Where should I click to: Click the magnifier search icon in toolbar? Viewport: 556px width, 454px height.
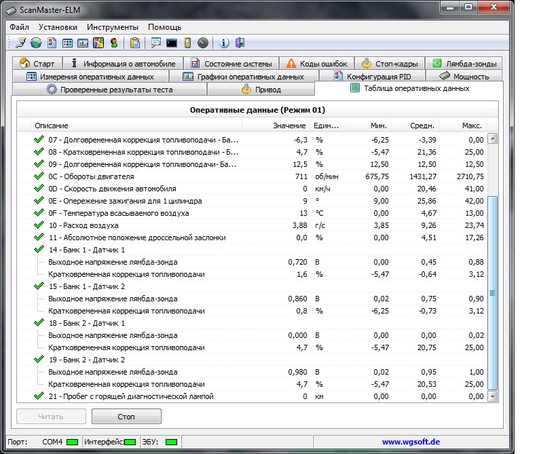pyautogui.click(x=156, y=43)
